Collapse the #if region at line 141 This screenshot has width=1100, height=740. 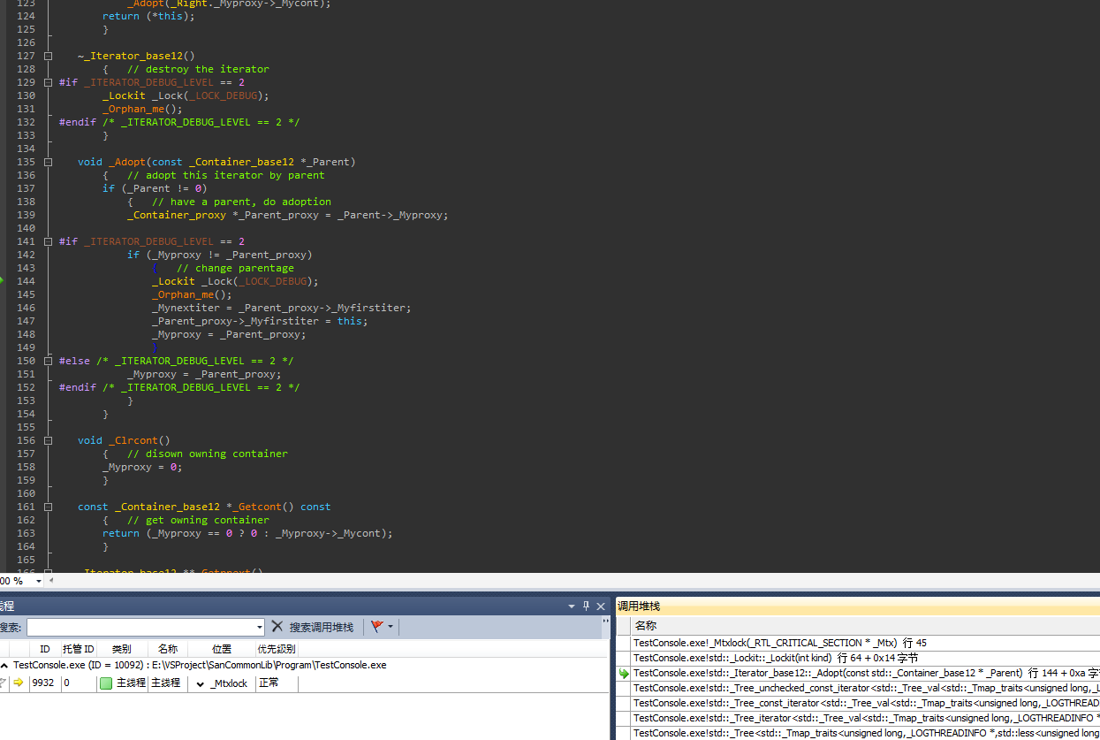click(x=48, y=241)
